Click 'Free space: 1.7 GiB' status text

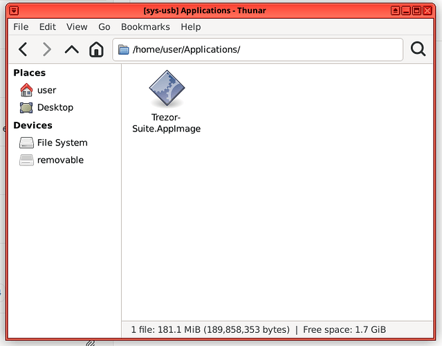click(344, 329)
